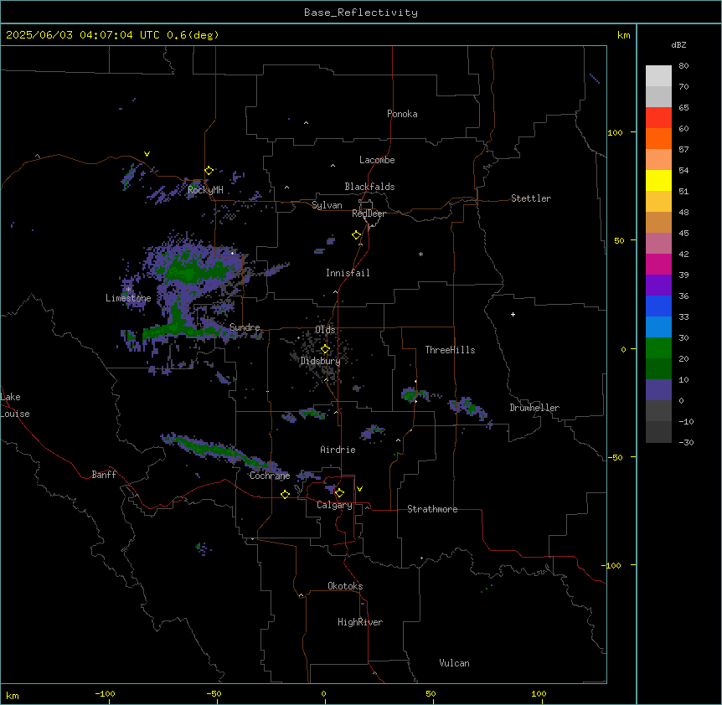The image size is (722, 705).
Task: Click the 65 value in the dBZ legend
Action: tap(683, 108)
